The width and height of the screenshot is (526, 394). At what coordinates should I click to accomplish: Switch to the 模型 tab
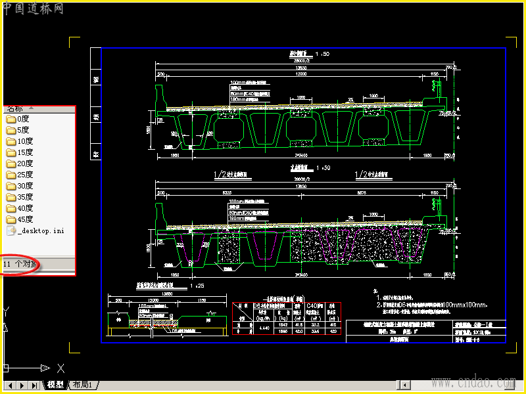click(56, 385)
